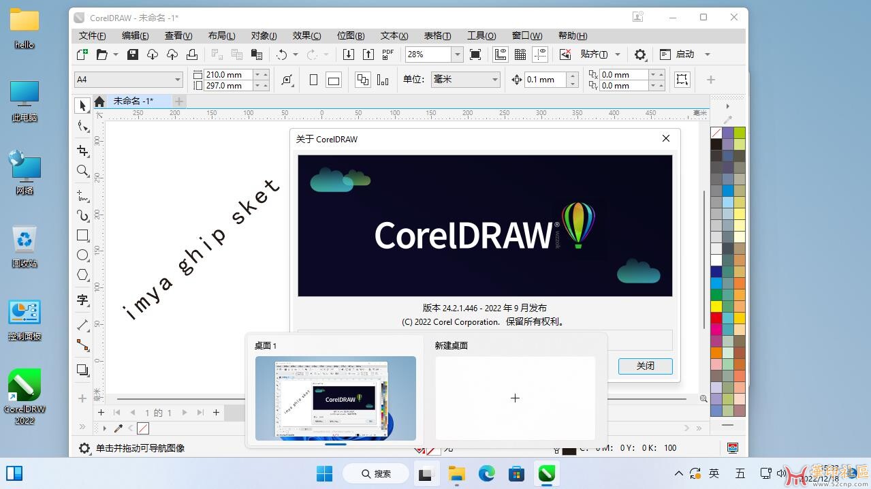Select the Pick tool in the toolbox
Image resolution: width=871 pixels, height=489 pixels.
point(82,106)
